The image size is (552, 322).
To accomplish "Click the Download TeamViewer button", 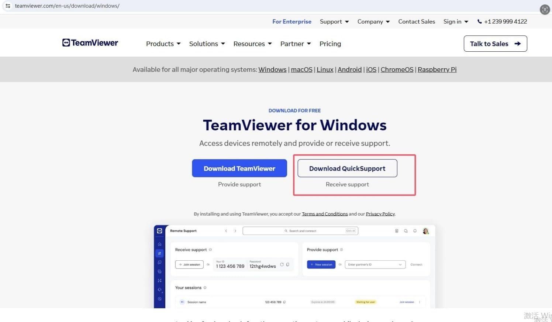I will point(239,168).
